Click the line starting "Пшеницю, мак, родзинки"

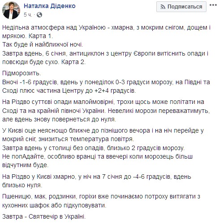point(101,197)
